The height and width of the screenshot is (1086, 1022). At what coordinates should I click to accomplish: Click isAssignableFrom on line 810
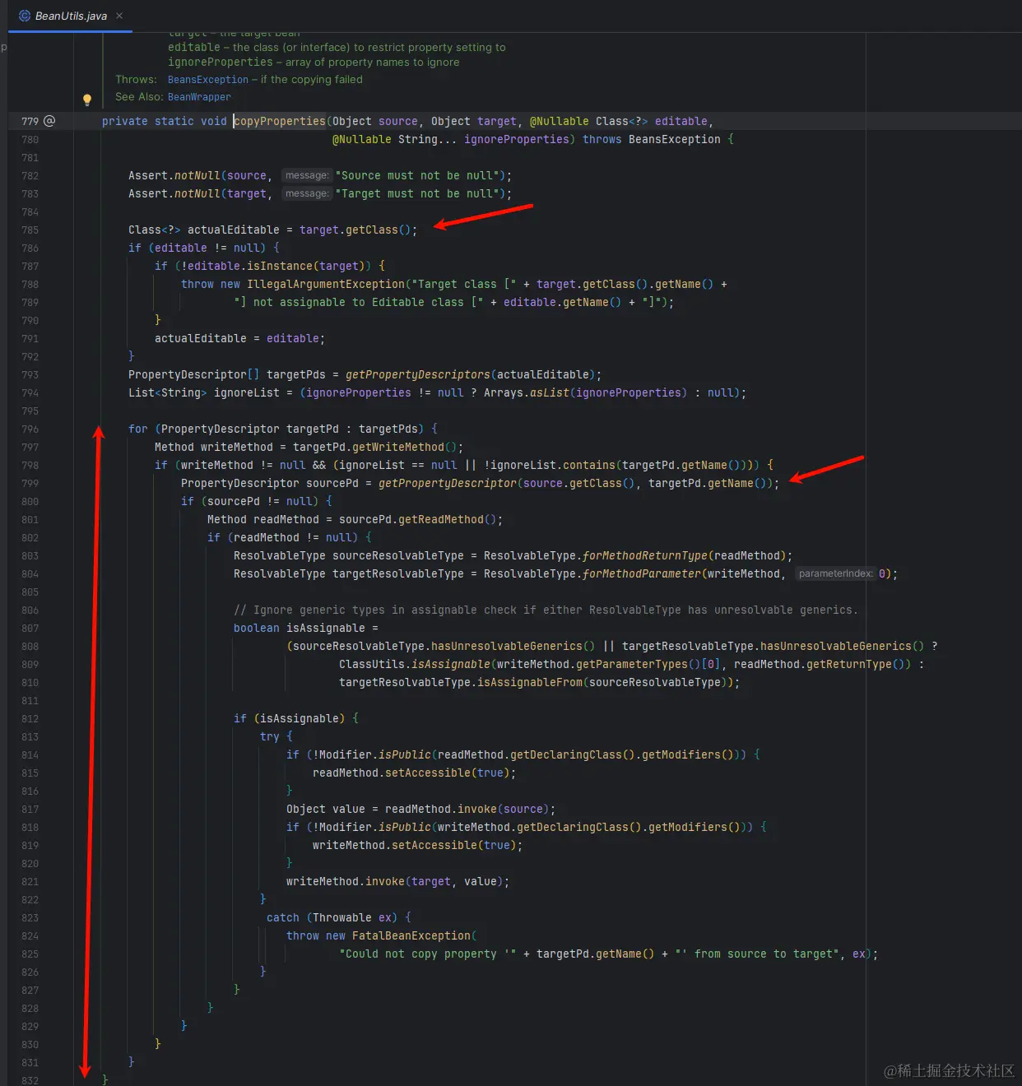(x=530, y=682)
